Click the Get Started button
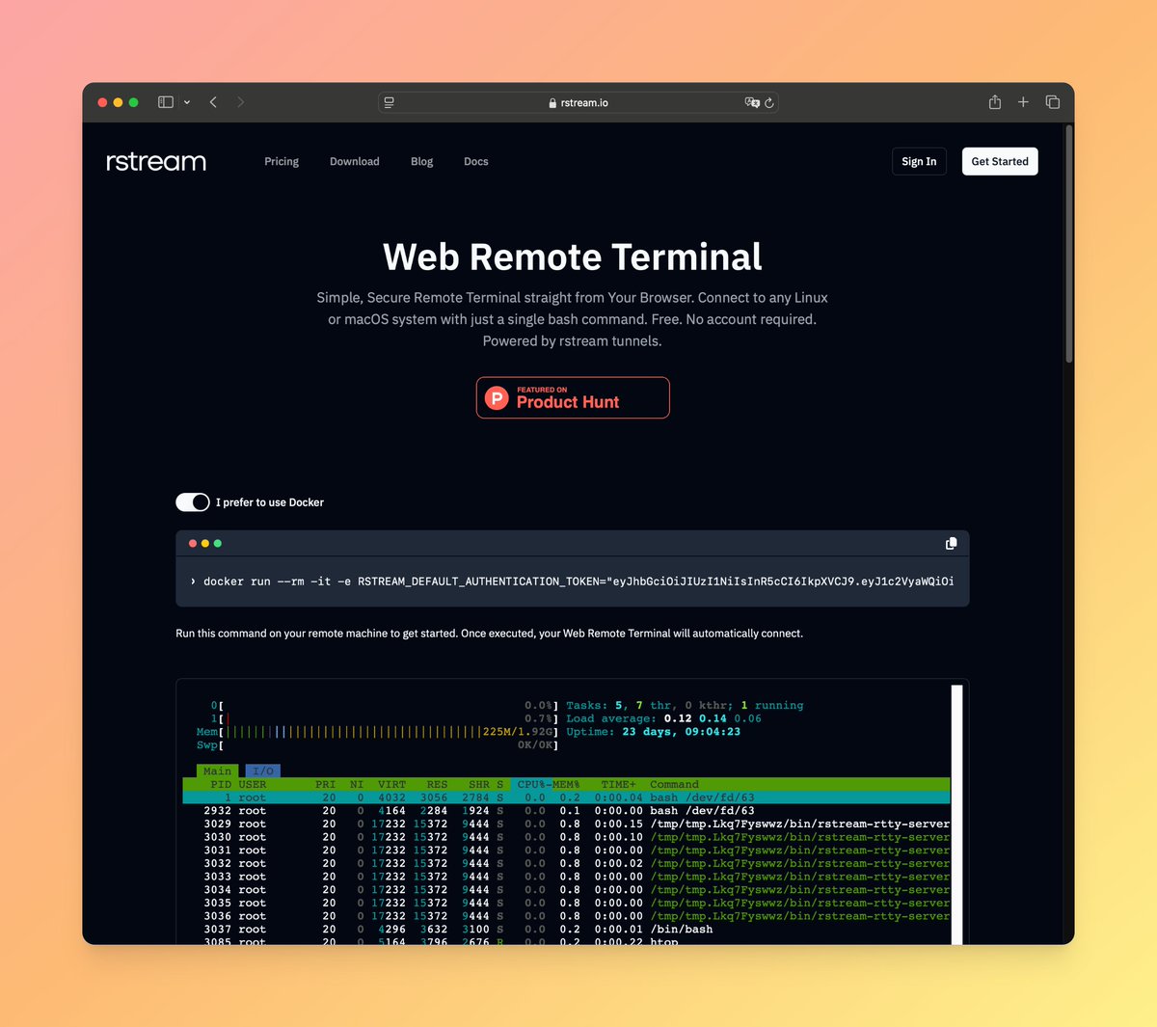The width and height of the screenshot is (1157, 1027). click(1000, 161)
